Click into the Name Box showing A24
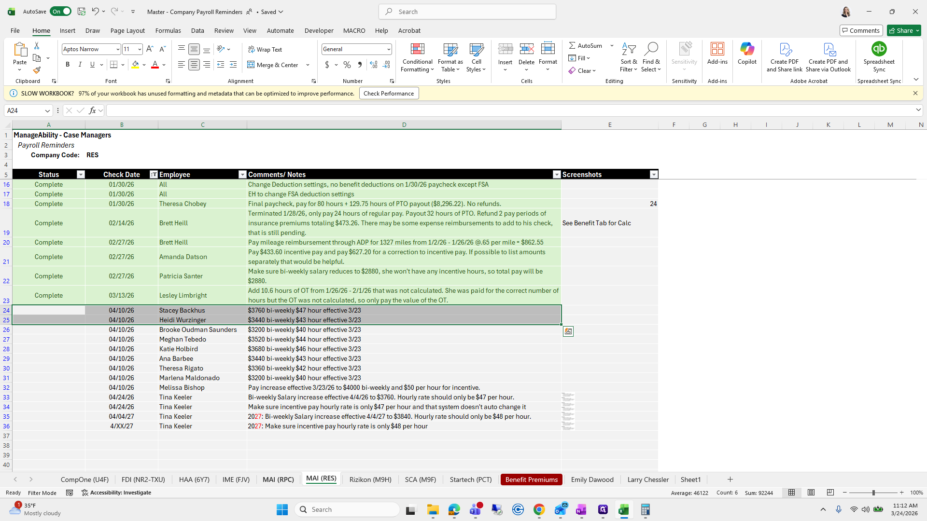 pos(24,110)
